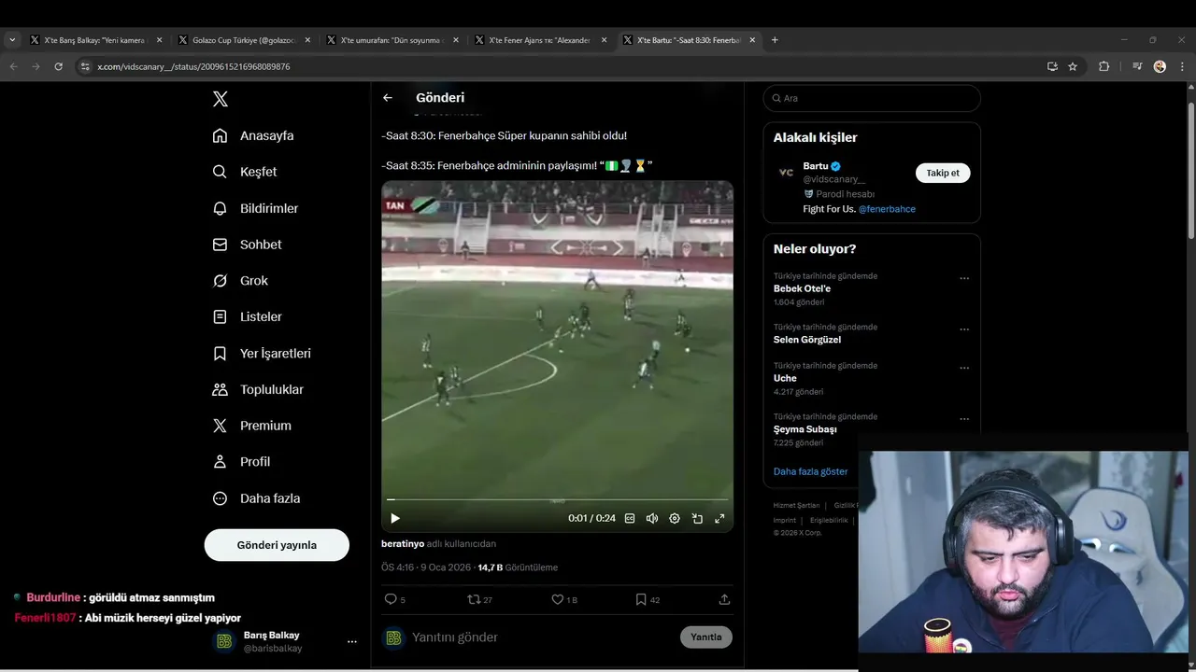Enter fullscreen video mode

click(719, 518)
